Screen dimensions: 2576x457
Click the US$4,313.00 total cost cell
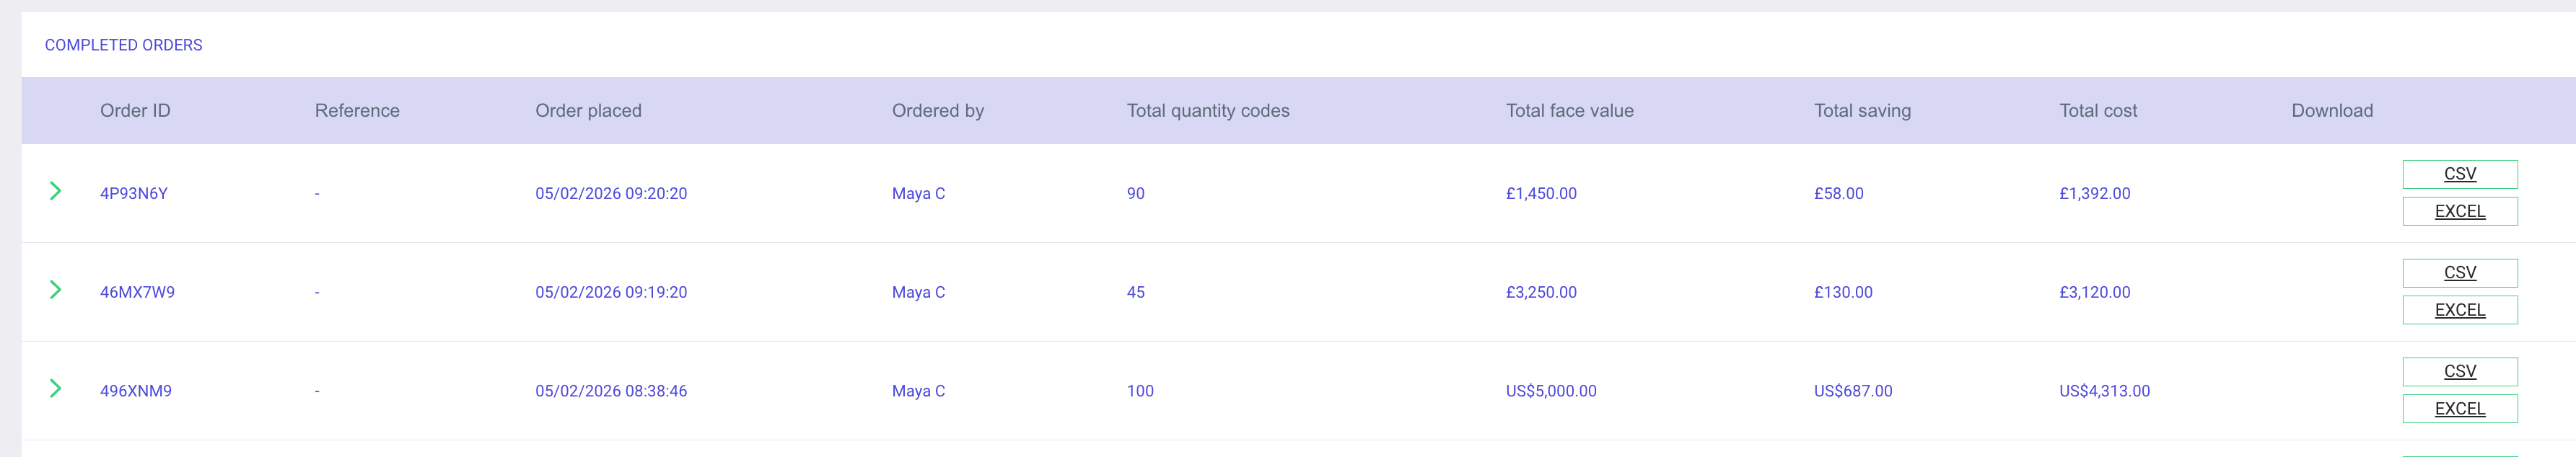(x=2104, y=391)
